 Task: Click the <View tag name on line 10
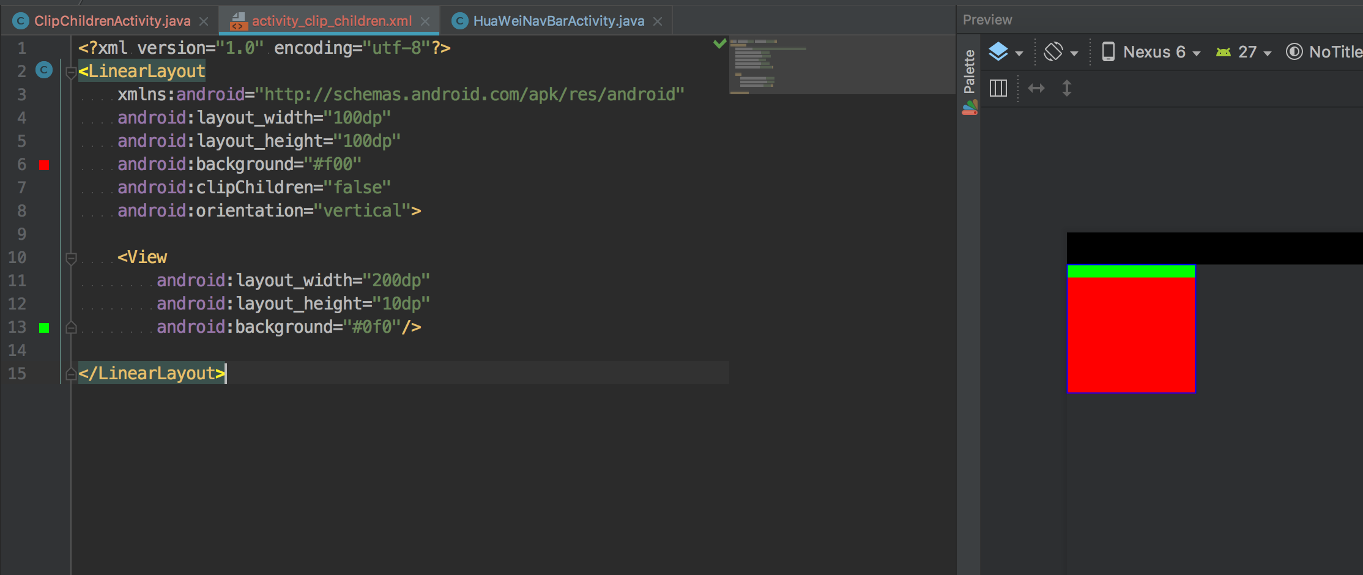(x=143, y=257)
